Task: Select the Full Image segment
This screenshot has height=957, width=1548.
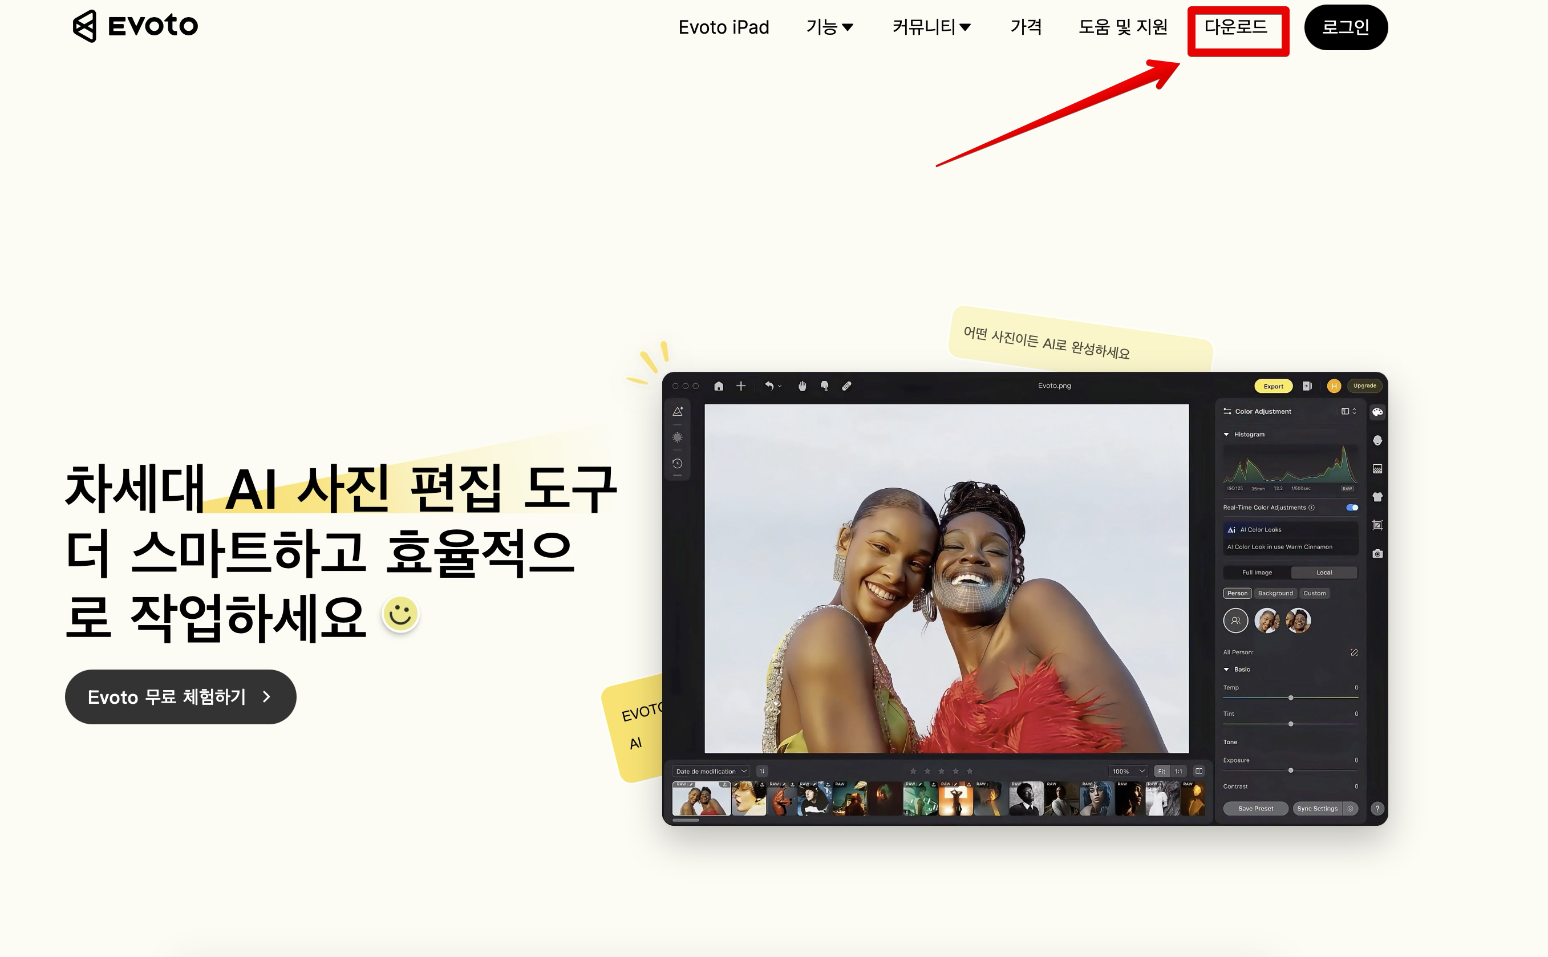Action: coord(1257,572)
